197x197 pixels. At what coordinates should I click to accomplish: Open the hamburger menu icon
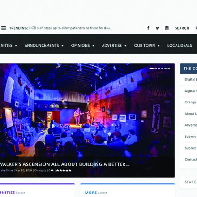tap(4, 28)
